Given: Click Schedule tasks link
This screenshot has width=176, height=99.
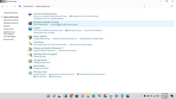Looking at the screenshot, I should 56,76.
